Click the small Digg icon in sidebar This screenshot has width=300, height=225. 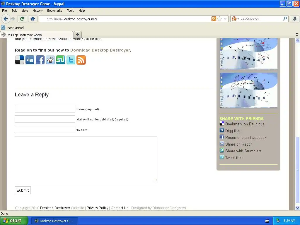pyautogui.click(x=222, y=130)
